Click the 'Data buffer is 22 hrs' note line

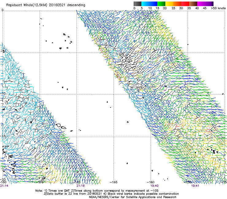coord(111,194)
